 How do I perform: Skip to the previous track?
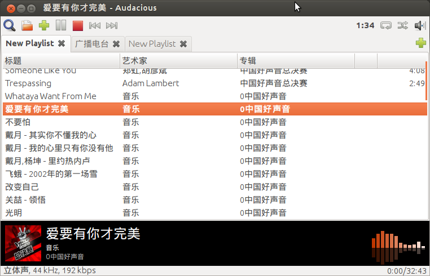point(95,25)
